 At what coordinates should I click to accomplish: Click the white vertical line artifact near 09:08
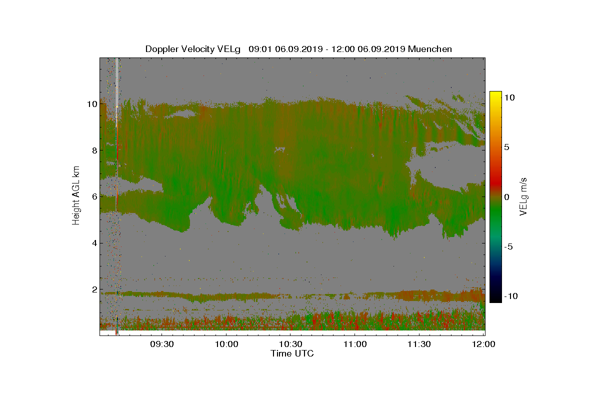point(116,92)
